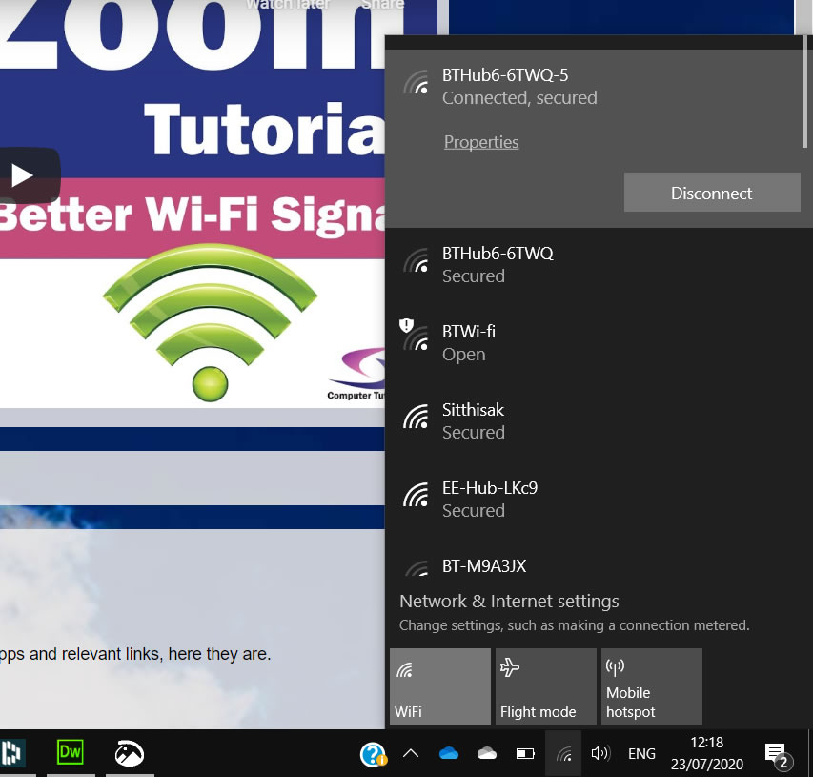
Task: Launch Dreamweaver from the taskbar
Action: click(70, 752)
